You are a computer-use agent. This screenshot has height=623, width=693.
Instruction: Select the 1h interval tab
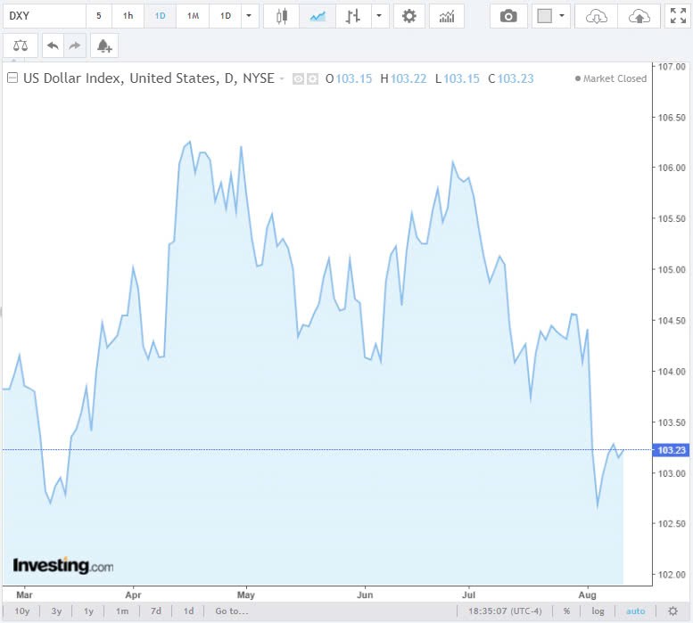[128, 16]
